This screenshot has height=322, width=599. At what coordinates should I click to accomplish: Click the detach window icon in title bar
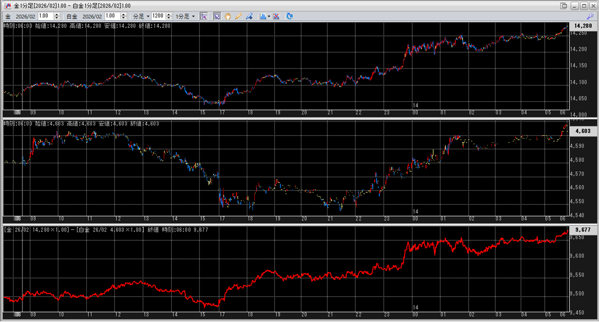pyautogui.click(x=563, y=6)
